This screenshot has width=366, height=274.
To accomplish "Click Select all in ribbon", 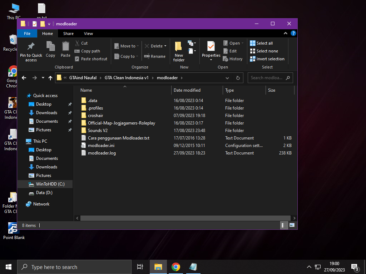I will pos(261,43).
